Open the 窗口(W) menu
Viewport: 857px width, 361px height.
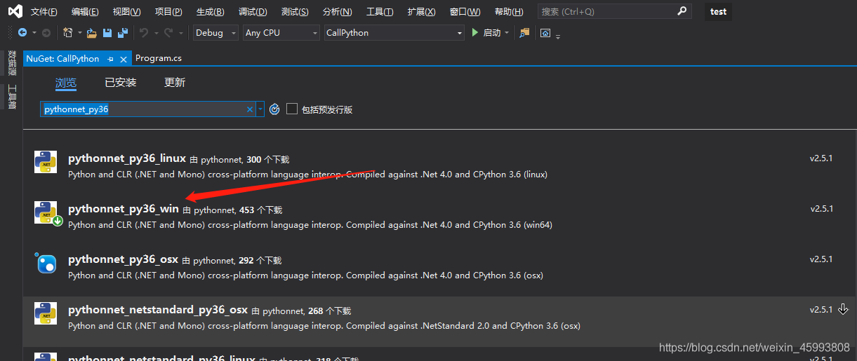point(465,12)
